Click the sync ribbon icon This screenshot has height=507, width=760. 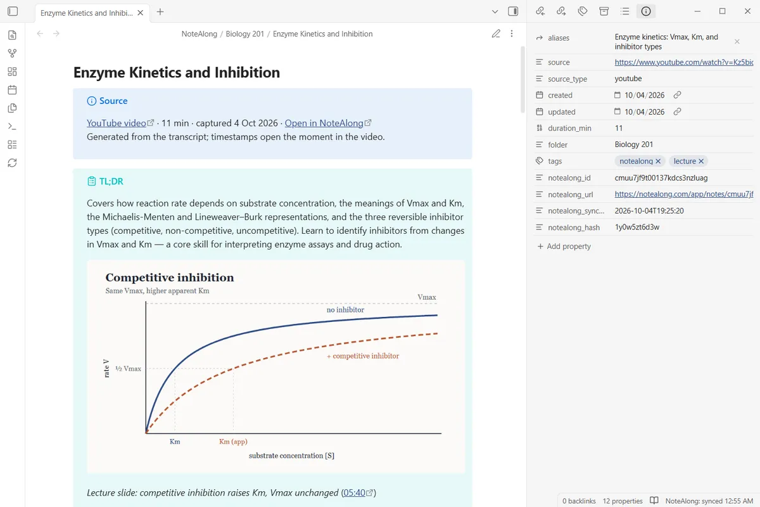click(x=12, y=163)
